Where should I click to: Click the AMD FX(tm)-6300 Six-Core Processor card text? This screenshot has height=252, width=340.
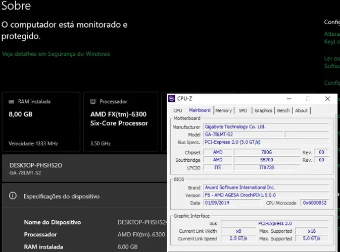point(119,118)
